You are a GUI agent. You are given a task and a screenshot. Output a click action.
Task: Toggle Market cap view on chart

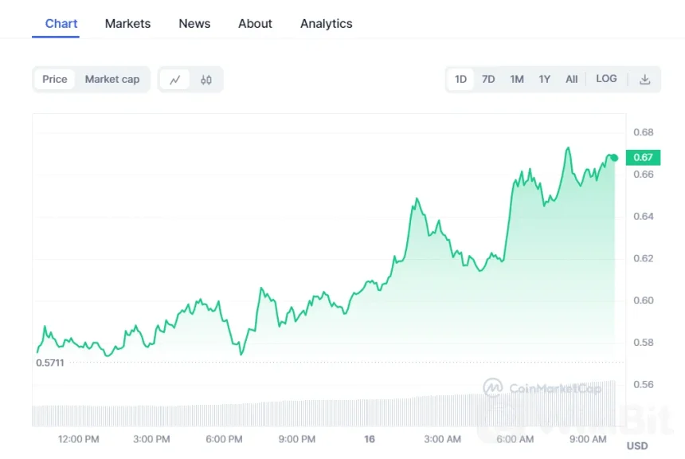coord(112,79)
